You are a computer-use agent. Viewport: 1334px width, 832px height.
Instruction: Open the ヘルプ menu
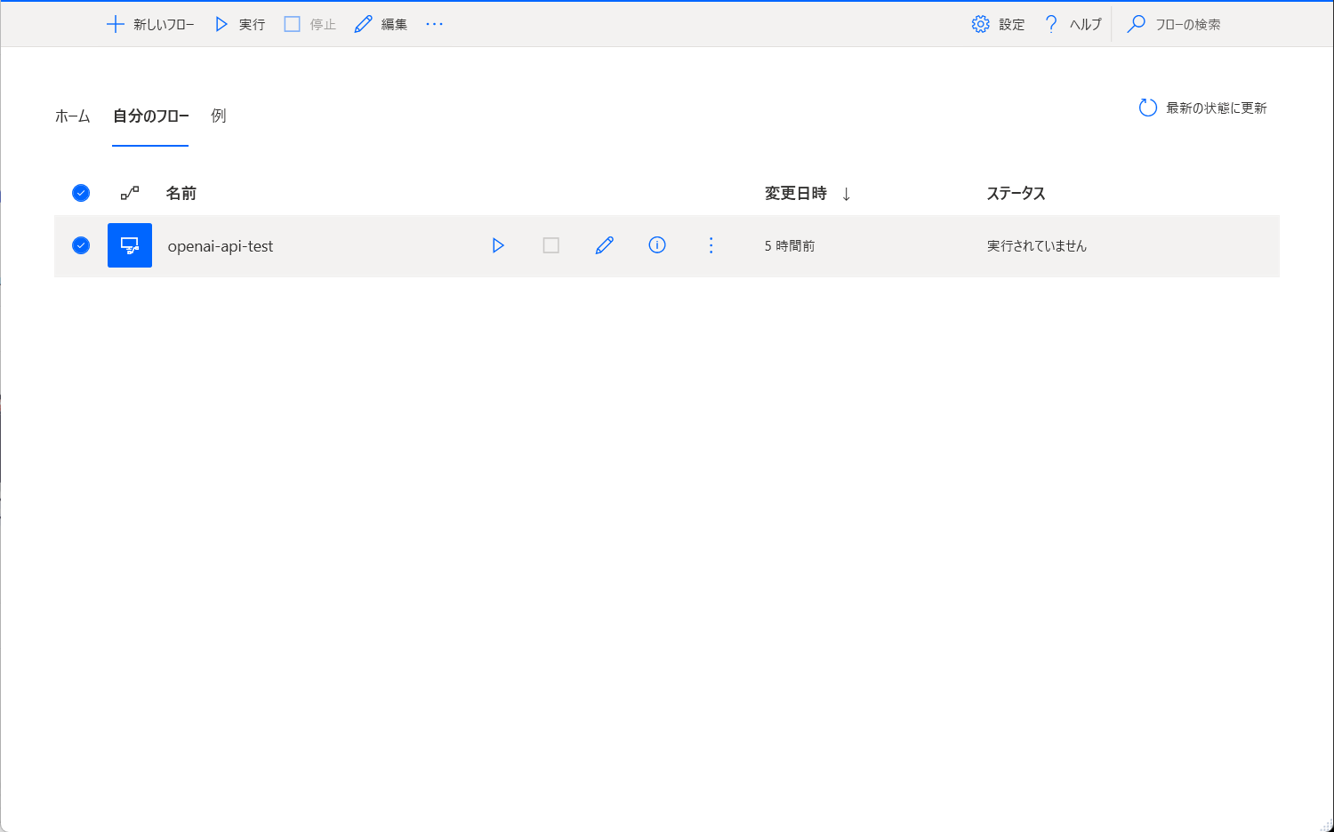pos(1073,24)
